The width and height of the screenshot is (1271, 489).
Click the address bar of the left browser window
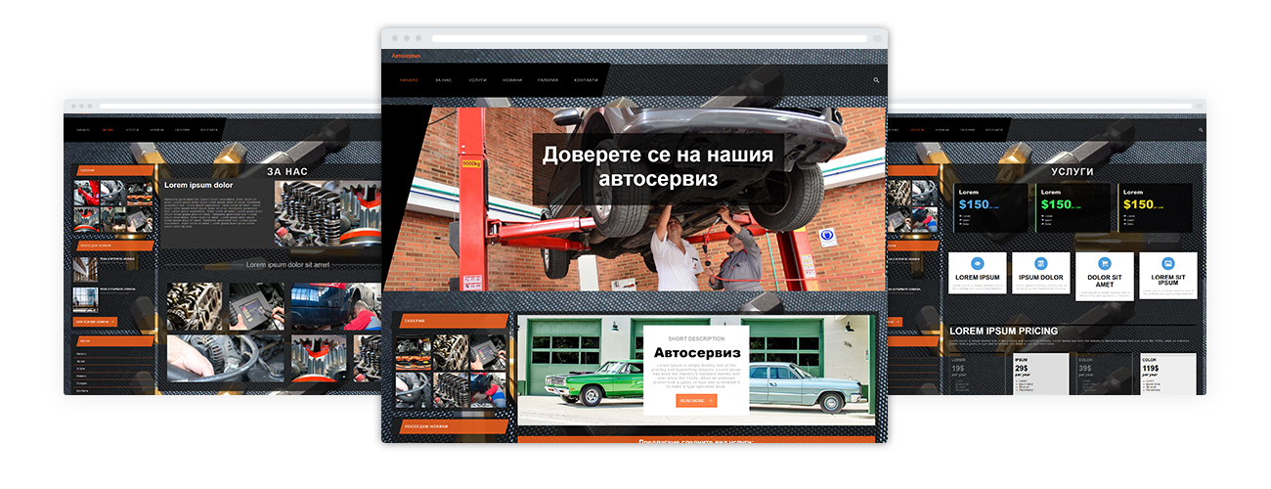(240, 106)
